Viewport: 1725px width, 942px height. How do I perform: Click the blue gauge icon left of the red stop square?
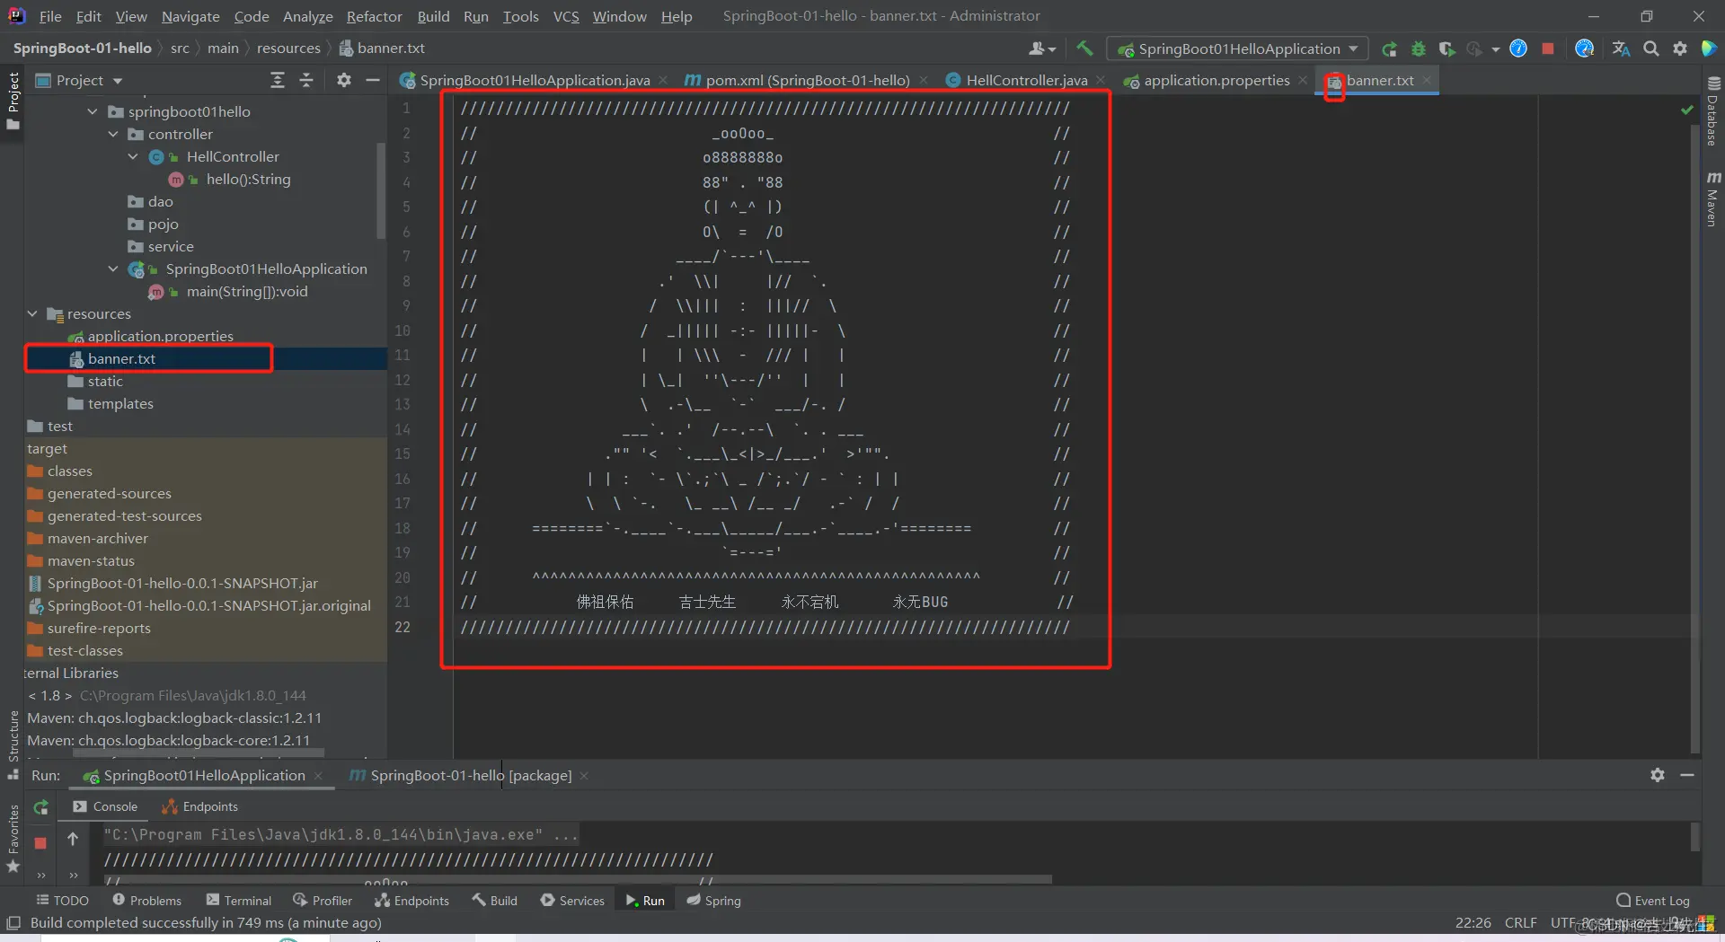click(1518, 48)
